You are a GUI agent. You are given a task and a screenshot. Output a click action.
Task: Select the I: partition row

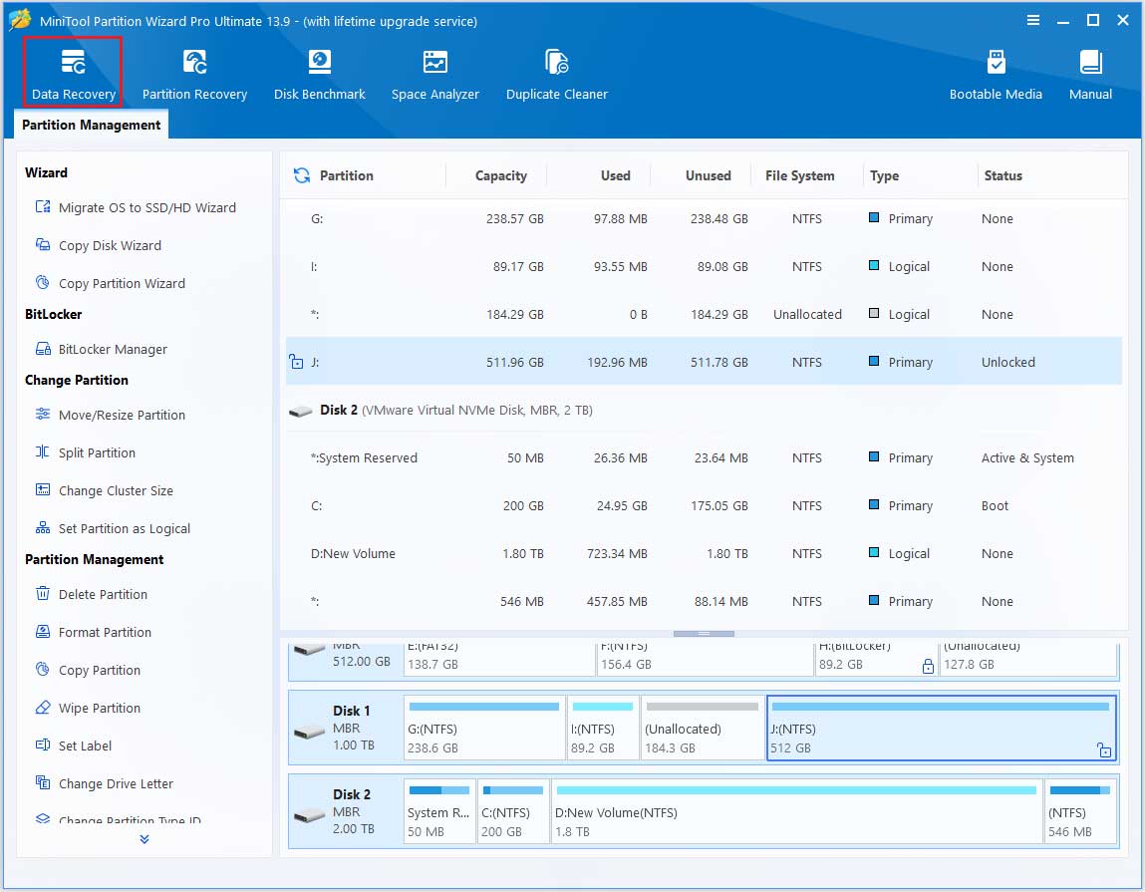[704, 267]
